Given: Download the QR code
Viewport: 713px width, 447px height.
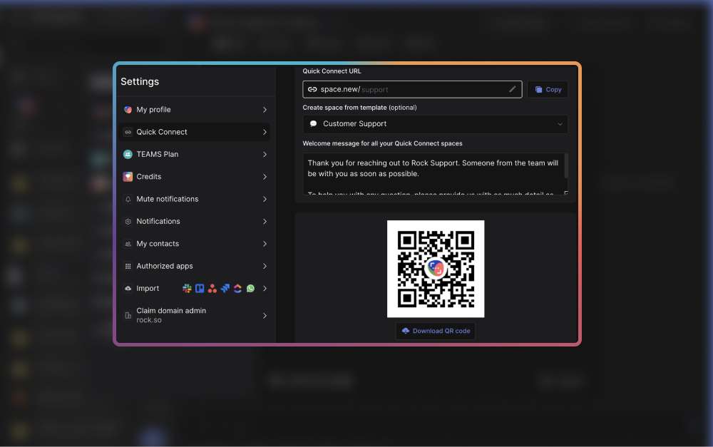Looking at the screenshot, I should 435,330.
